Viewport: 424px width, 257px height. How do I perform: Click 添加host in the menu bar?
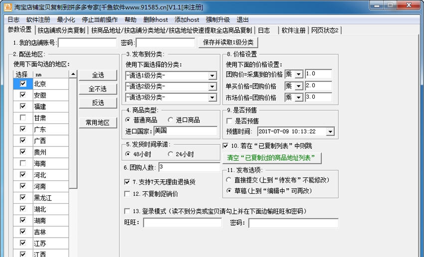[187, 20]
